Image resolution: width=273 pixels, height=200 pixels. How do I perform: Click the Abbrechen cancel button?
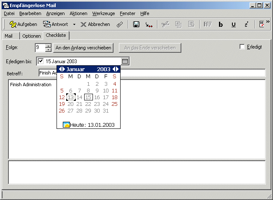pos(95,24)
